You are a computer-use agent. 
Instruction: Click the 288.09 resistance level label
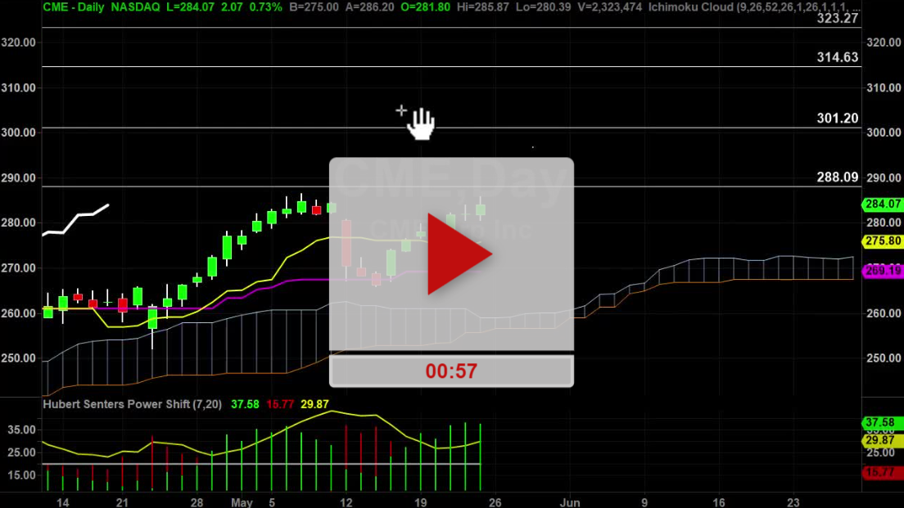[x=837, y=177]
